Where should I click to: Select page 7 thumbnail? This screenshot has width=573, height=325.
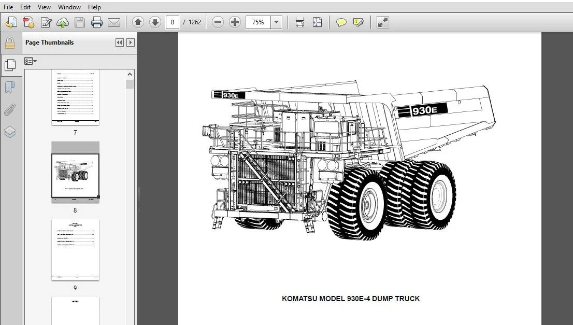[x=75, y=97]
